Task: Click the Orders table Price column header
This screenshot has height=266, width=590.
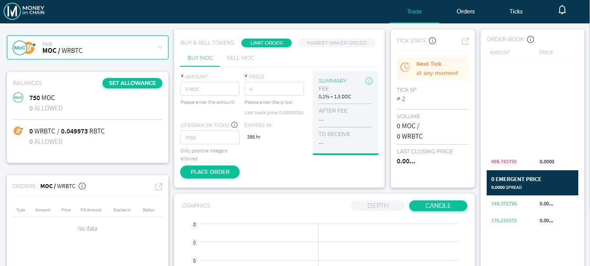Action: click(x=66, y=210)
